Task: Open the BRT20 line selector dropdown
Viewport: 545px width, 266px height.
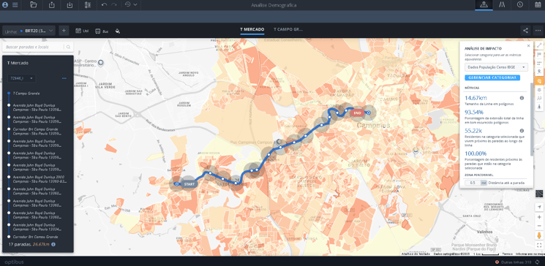Action: tap(29, 31)
